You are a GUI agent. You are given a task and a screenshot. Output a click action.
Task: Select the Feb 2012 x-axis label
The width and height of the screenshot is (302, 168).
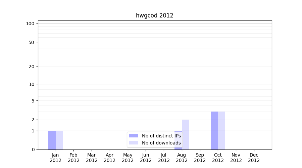(73, 158)
